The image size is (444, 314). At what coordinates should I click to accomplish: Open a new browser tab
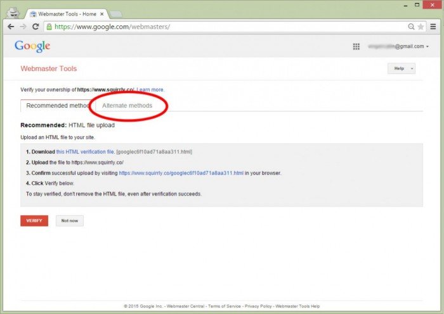coord(117,13)
